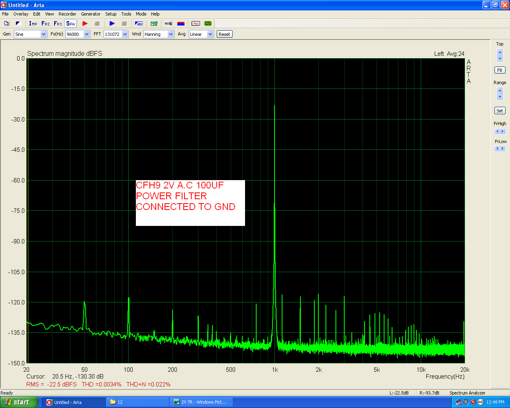Click the red CFH9 text label box
The width and height of the screenshot is (510, 408).
click(190, 203)
